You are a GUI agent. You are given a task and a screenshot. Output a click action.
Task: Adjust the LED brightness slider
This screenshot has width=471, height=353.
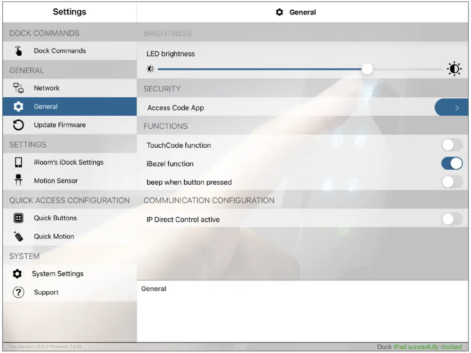click(367, 69)
